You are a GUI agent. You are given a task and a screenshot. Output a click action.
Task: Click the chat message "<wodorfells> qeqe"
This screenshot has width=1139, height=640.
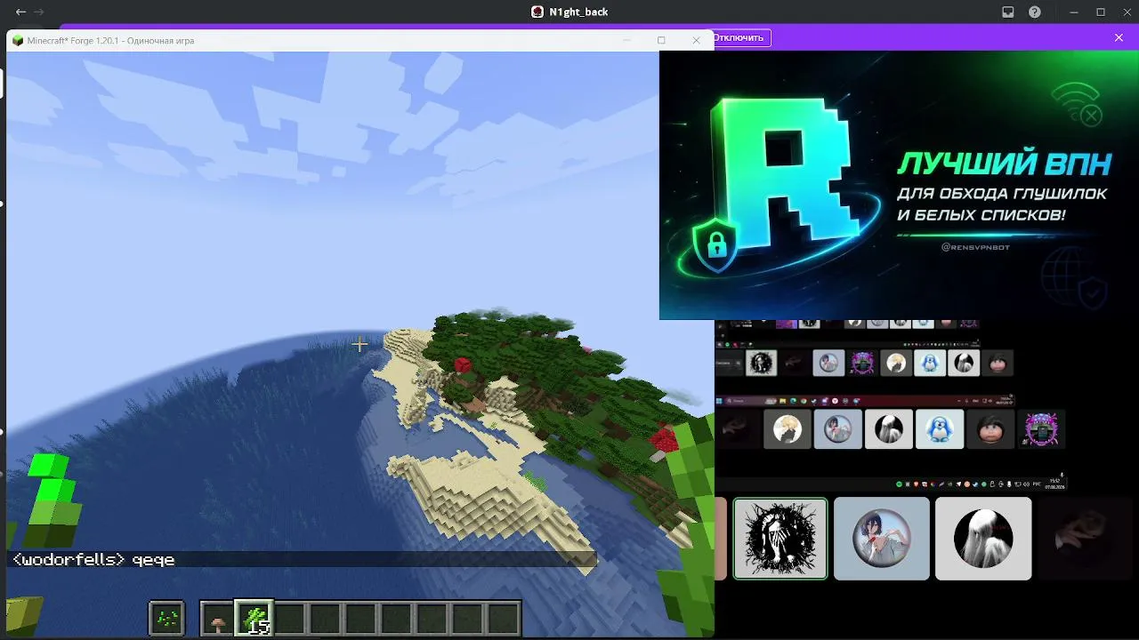tap(93, 559)
